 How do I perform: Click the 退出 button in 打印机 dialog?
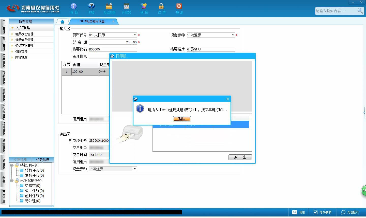[240, 157]
